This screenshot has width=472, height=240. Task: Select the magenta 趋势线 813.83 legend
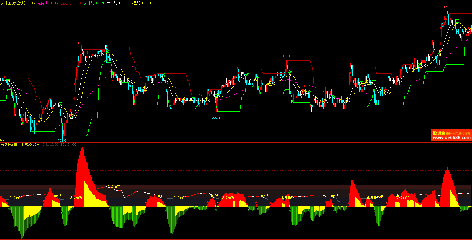[49, 3]
